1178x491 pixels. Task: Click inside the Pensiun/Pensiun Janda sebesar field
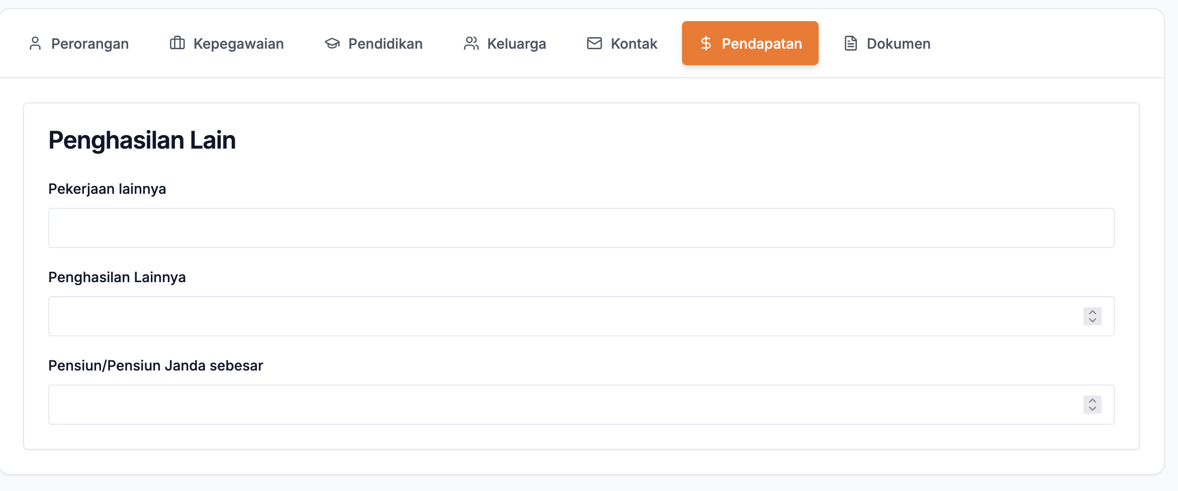pos(553,404)
